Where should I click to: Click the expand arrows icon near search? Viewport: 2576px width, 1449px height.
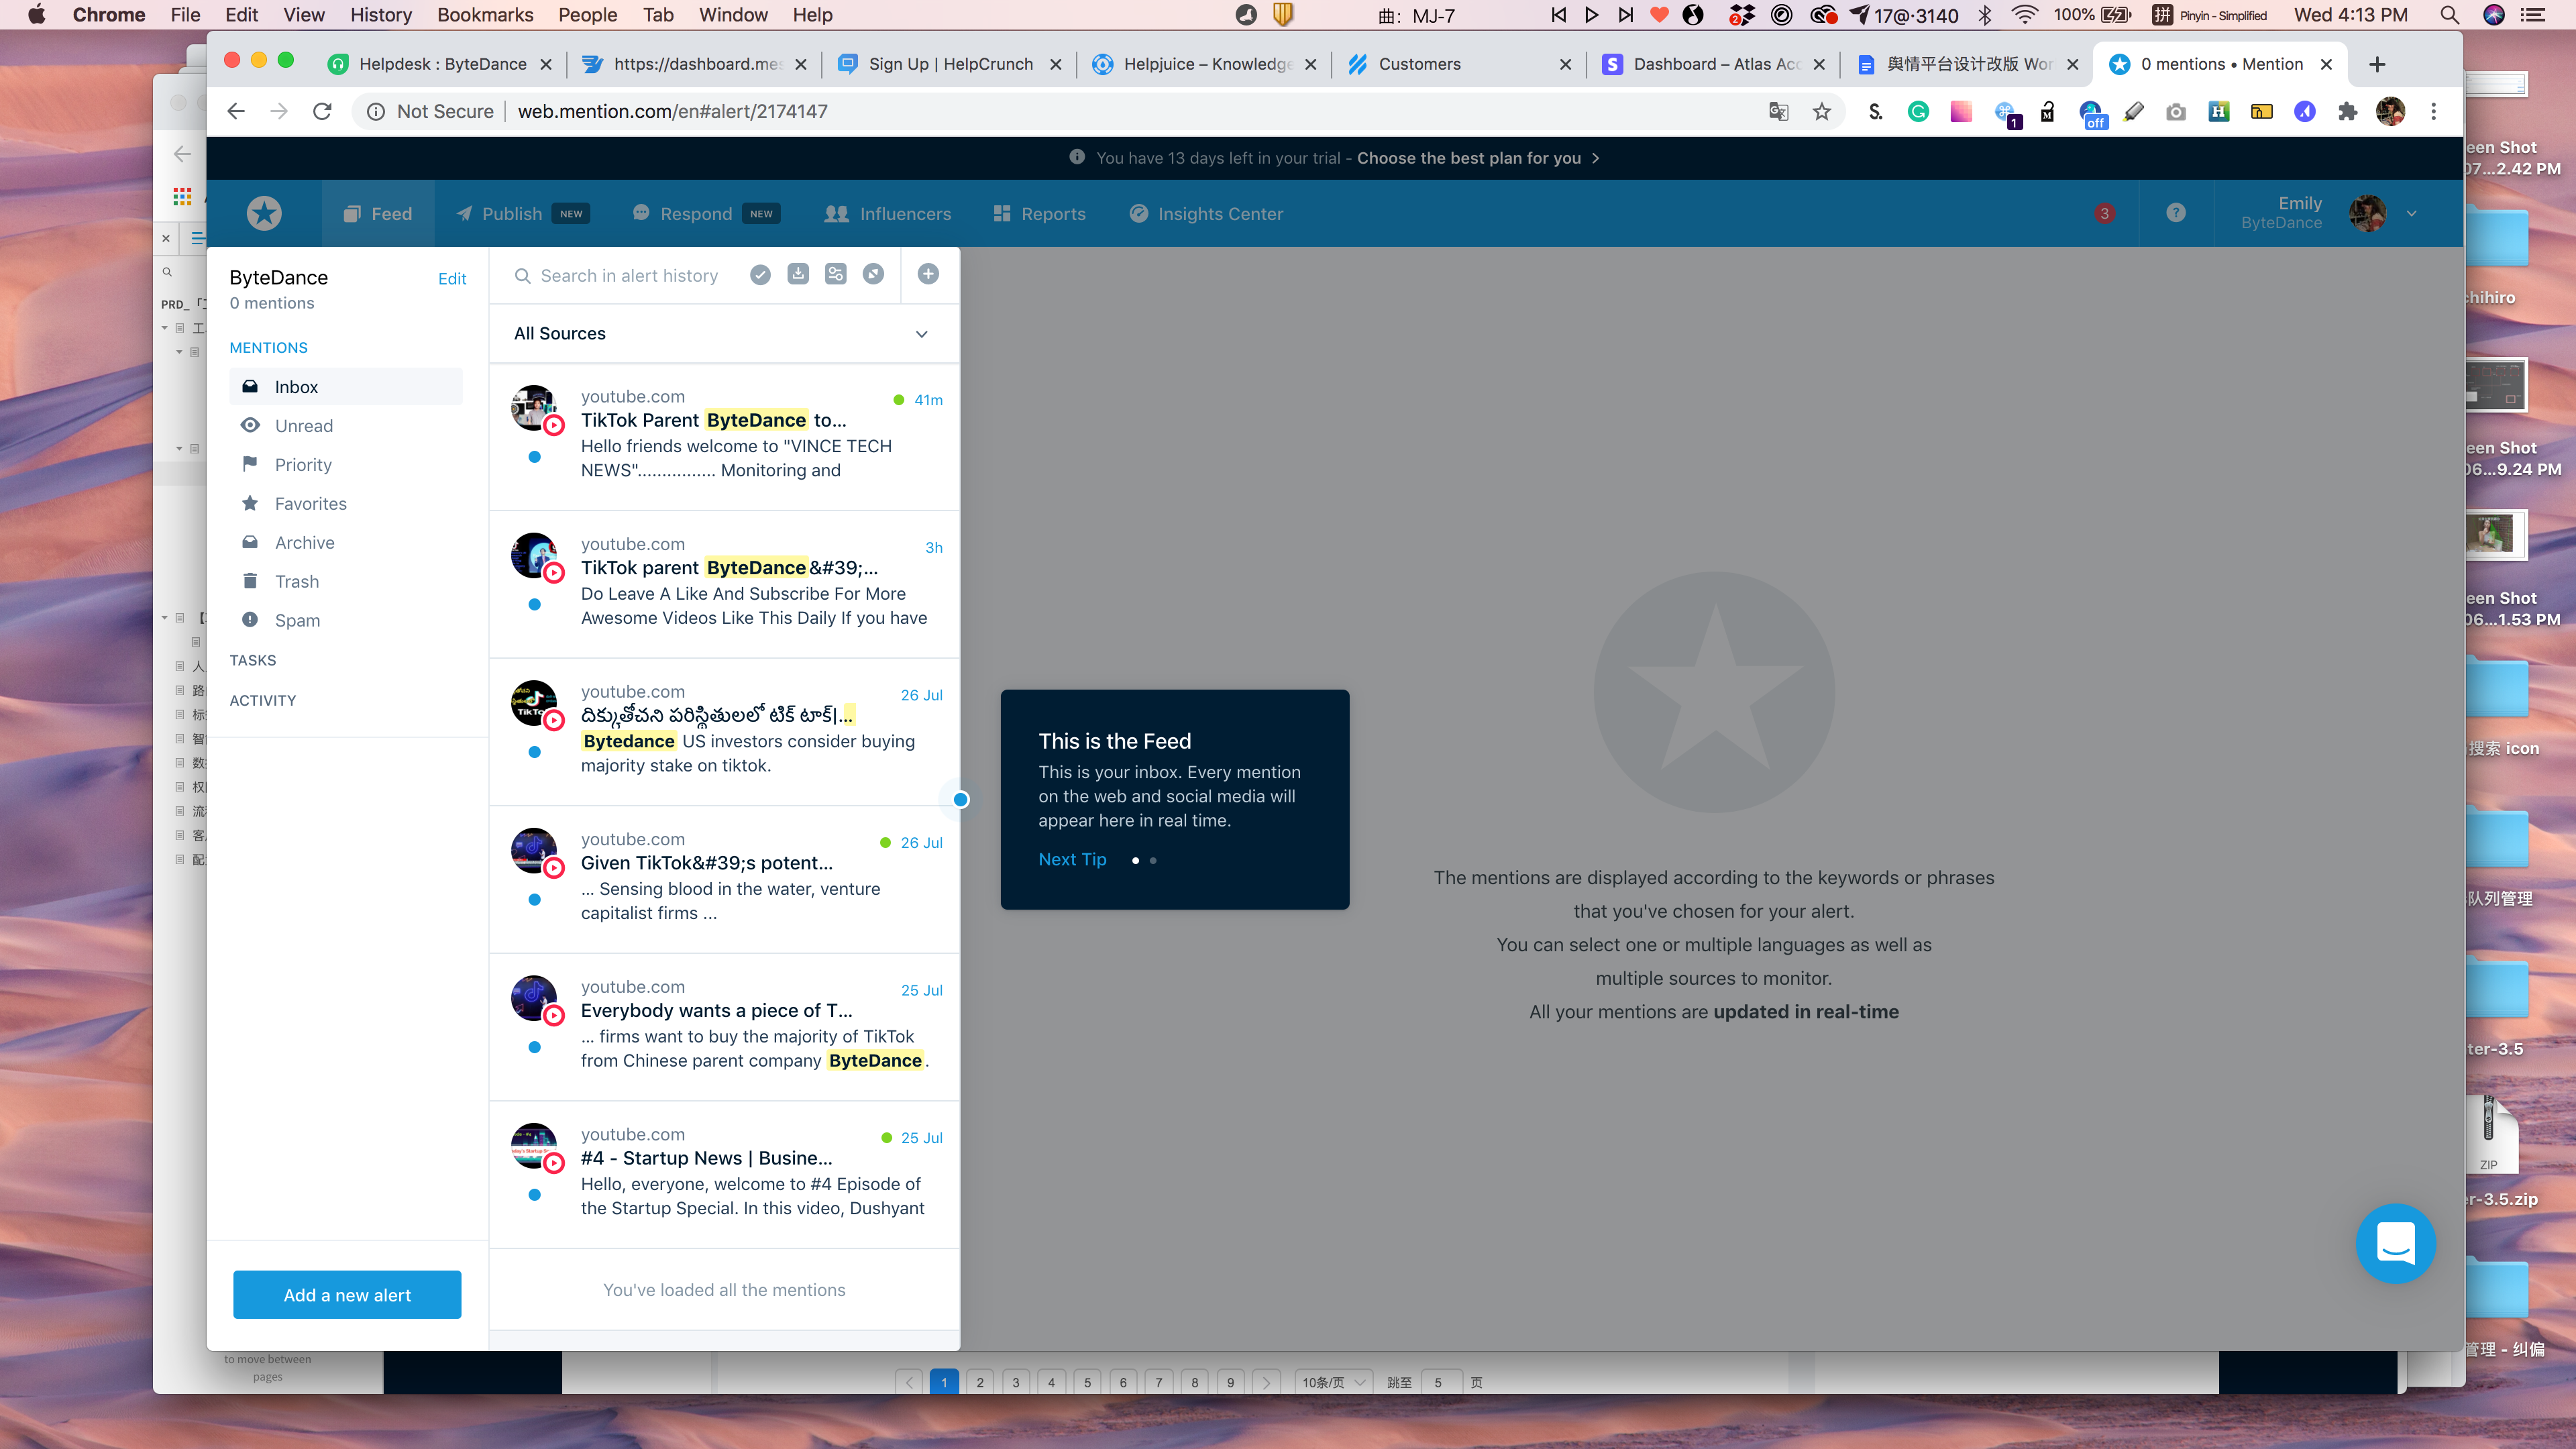coord(873,275)
